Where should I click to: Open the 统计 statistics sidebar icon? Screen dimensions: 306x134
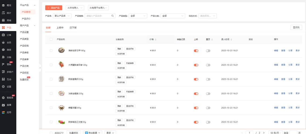(x=3, y=13)
